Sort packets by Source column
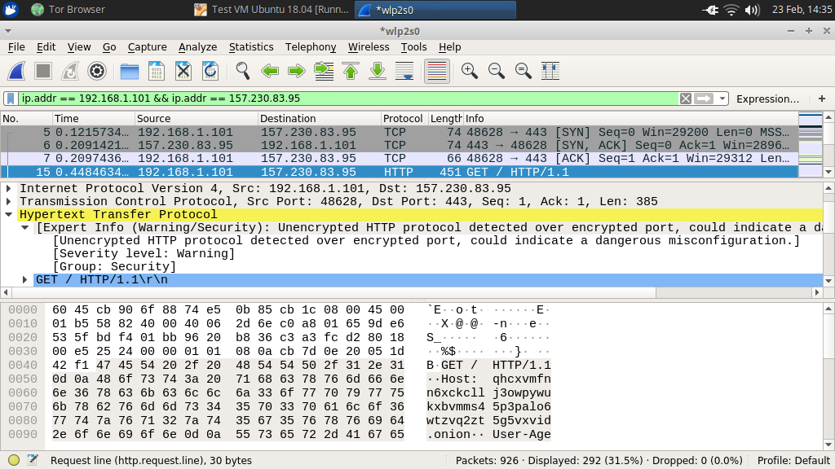 coord(196,119)
